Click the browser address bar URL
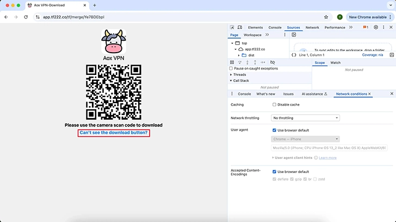The width and height of the screenshot is (396, 222). pos(73,17)
